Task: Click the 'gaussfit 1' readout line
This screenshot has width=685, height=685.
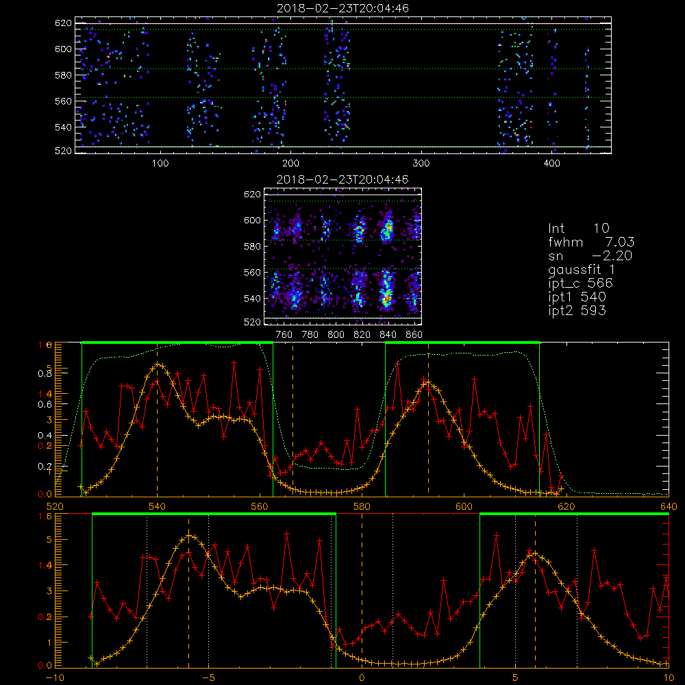Action: [582, 269]
